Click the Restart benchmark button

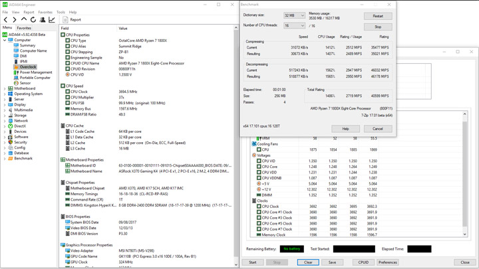378,16
